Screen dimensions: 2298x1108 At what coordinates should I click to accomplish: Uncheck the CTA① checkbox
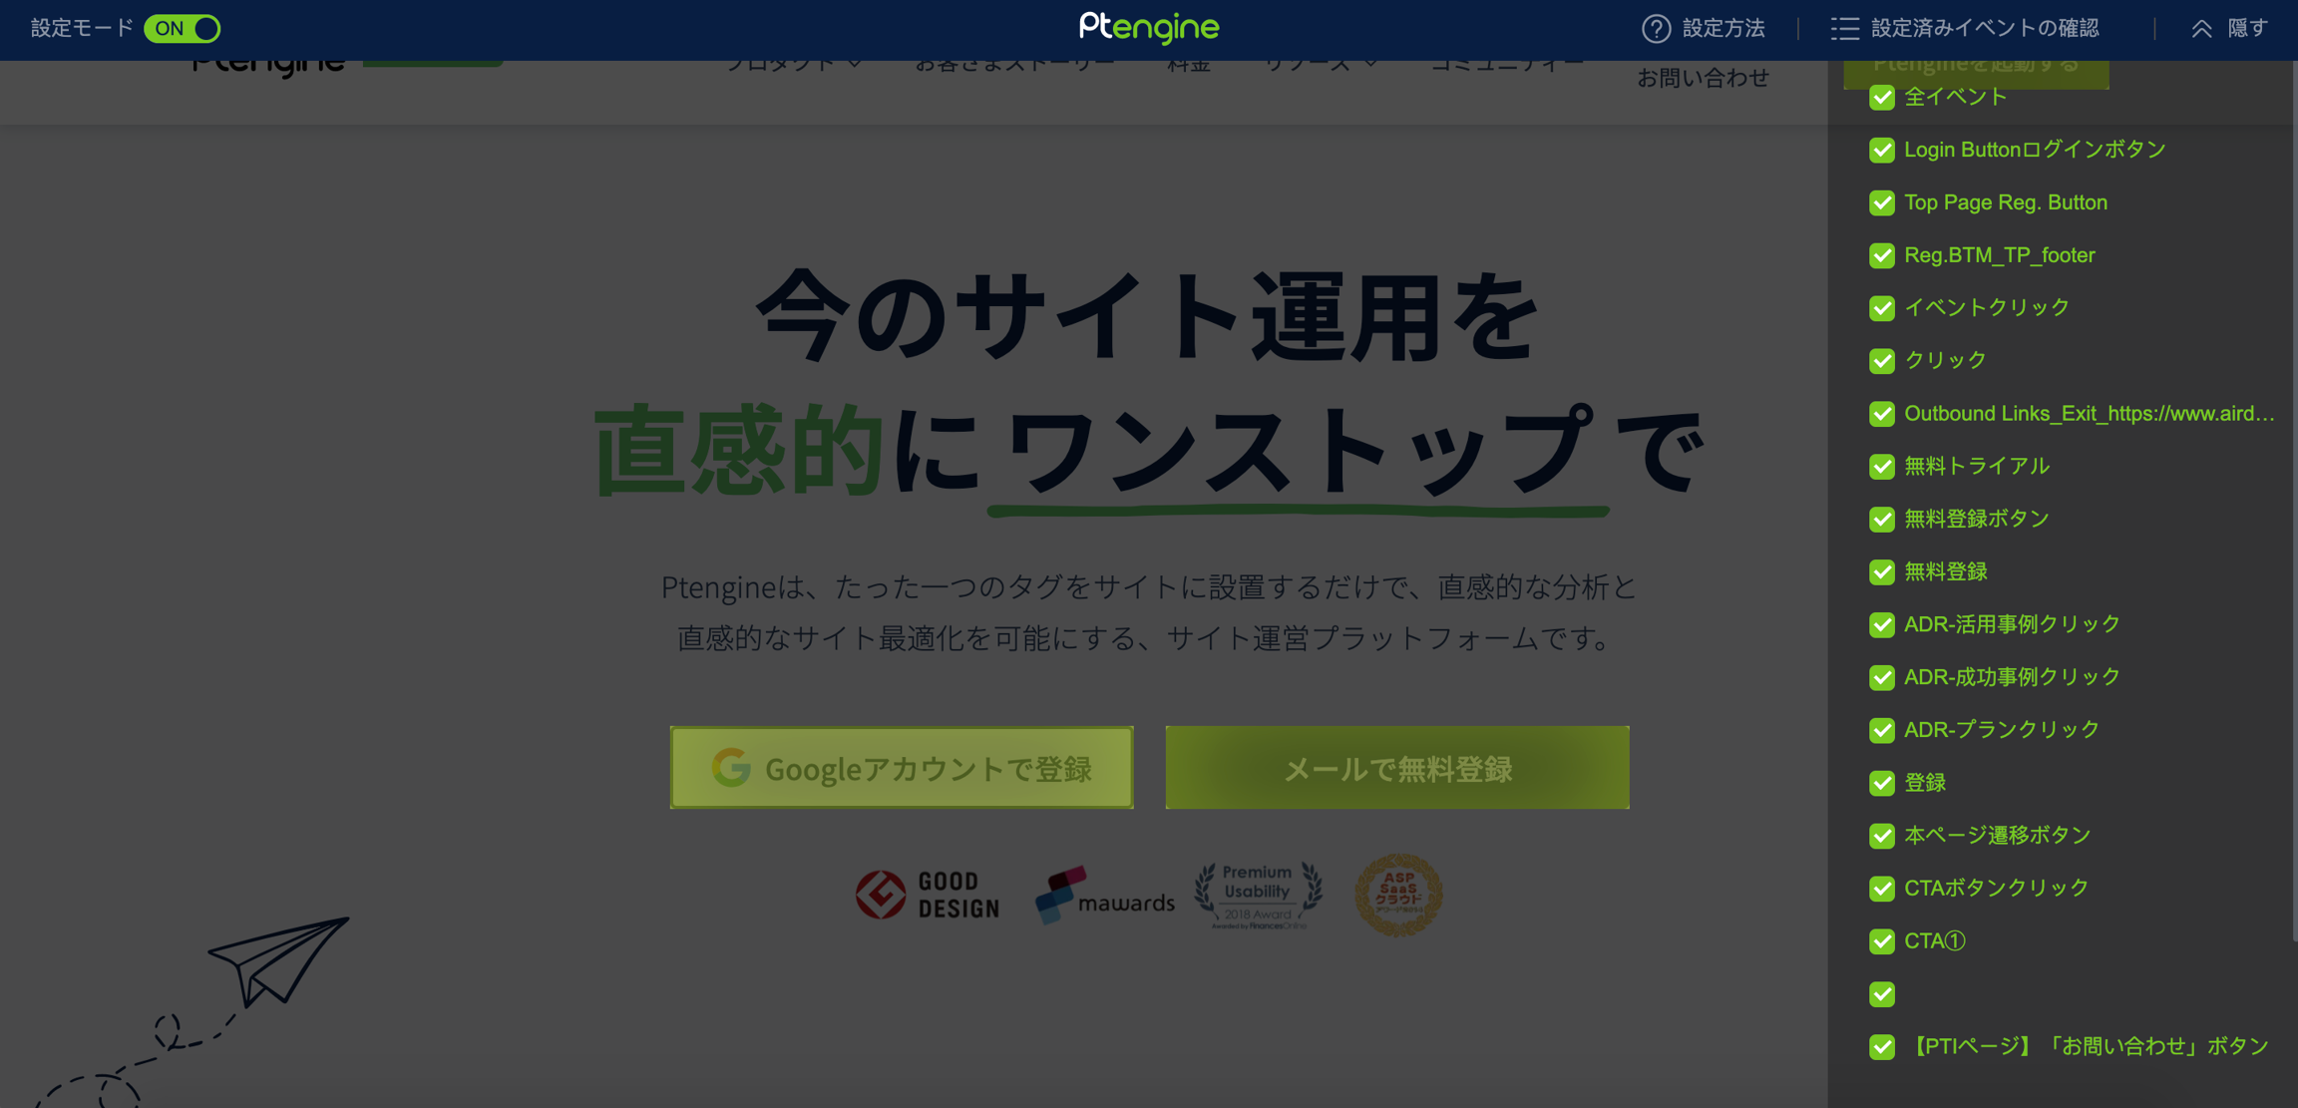[1882, 941]
